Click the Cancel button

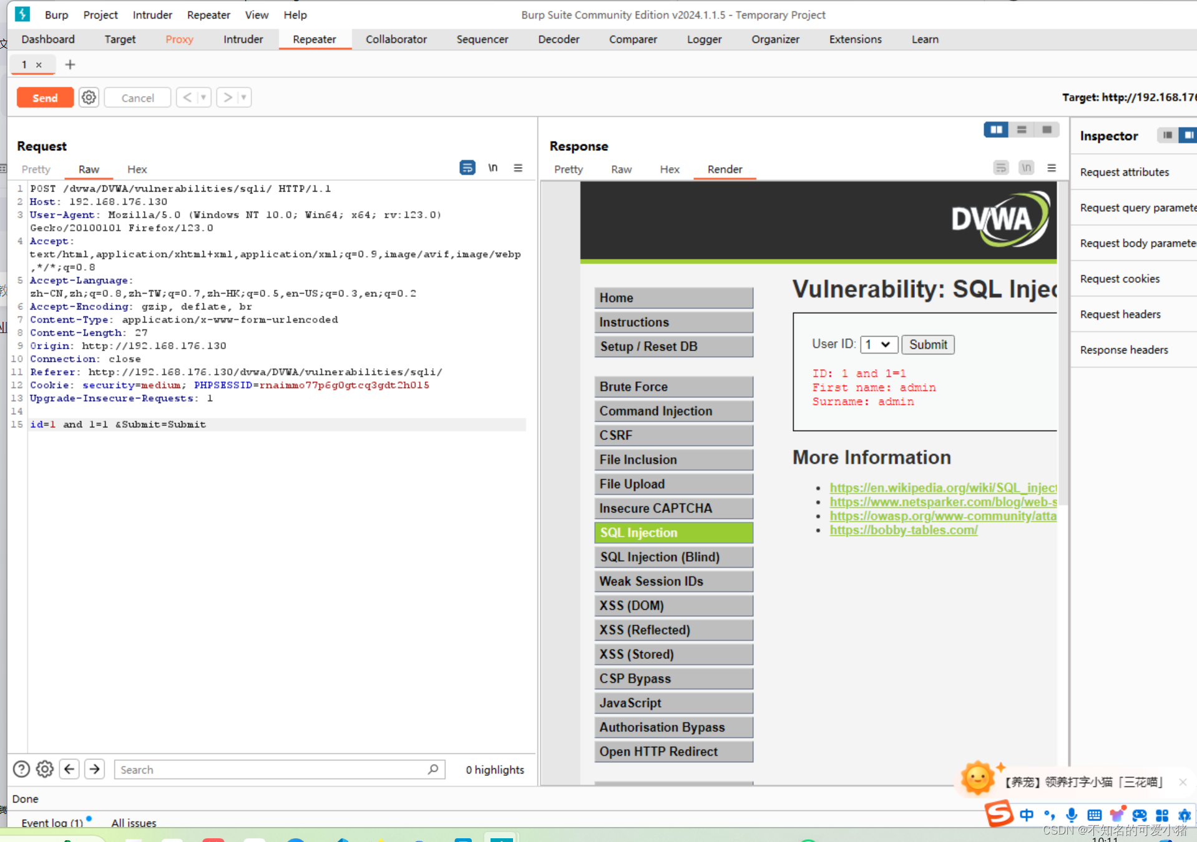point(137,97)
